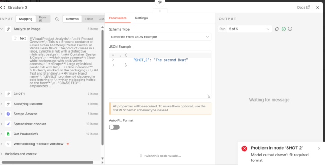The height and width of the screenshot is (165, 325).
Task: Click the input panel horizontal scrollbar
Action: (x=47, y=162)
